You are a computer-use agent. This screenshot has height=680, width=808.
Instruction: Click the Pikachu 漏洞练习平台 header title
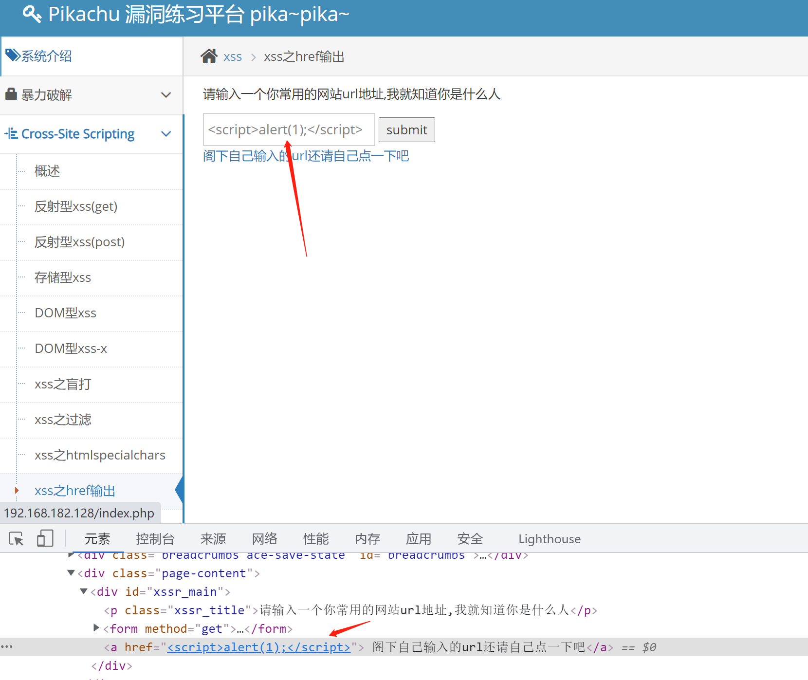coord(199,14)
